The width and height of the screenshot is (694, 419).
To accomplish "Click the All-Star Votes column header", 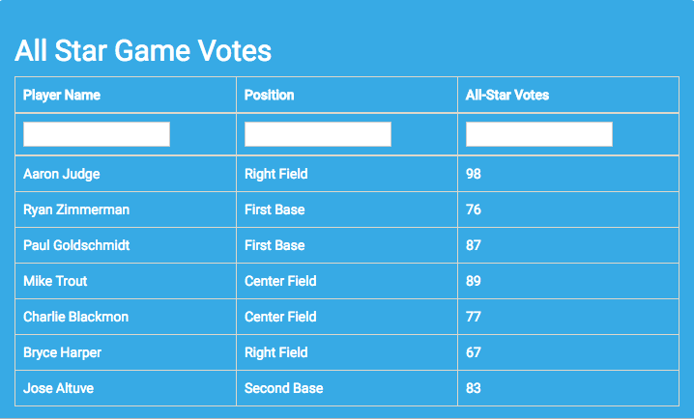I will pyautogui.click(x=568, y=95).
